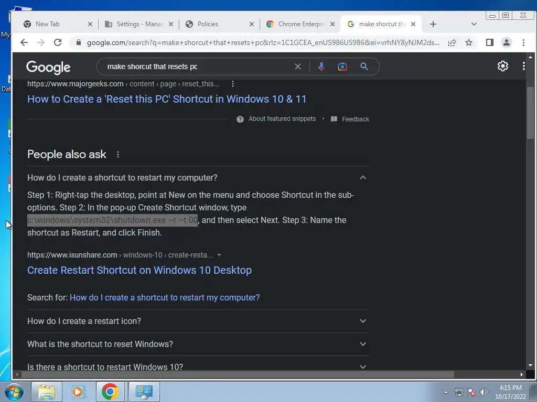This screenshot has width=537, height=402.
Task: Show hidden tray icons arrow
Action: coord(446,392)
